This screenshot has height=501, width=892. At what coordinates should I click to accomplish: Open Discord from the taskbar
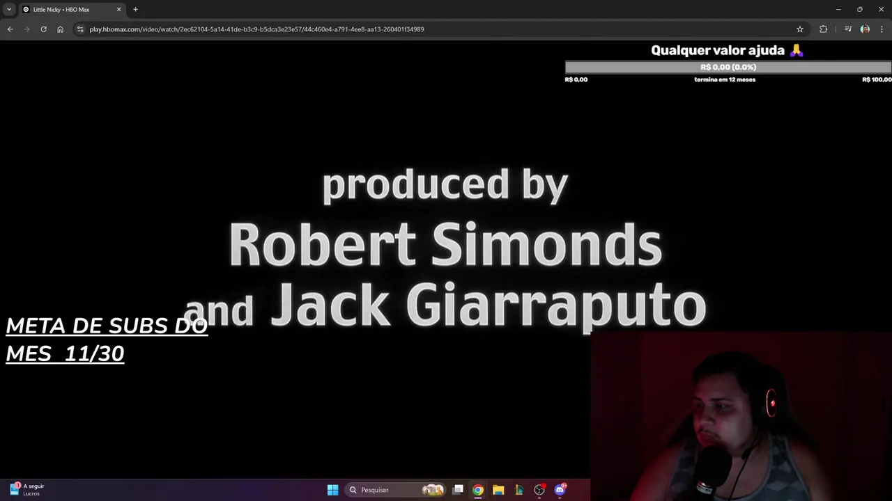[x=560, y=490]
